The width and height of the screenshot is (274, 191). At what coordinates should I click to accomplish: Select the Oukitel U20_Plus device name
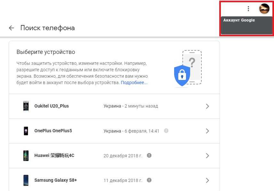[52, 106]
